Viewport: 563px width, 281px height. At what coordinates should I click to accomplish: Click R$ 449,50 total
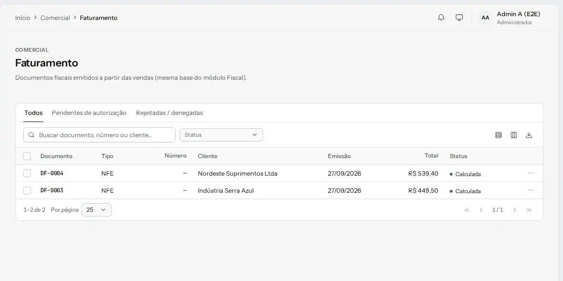(423, 191)
